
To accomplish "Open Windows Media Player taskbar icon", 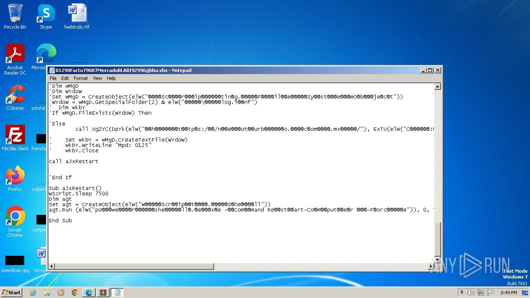I will coord(61,293).
